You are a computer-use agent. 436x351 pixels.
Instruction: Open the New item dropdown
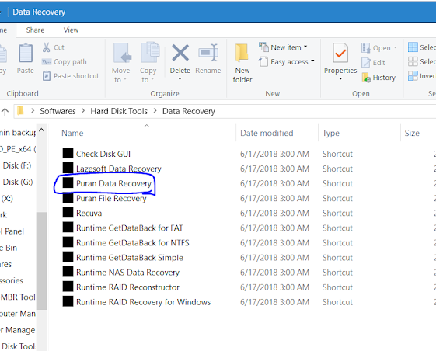(x=283, y=47)
